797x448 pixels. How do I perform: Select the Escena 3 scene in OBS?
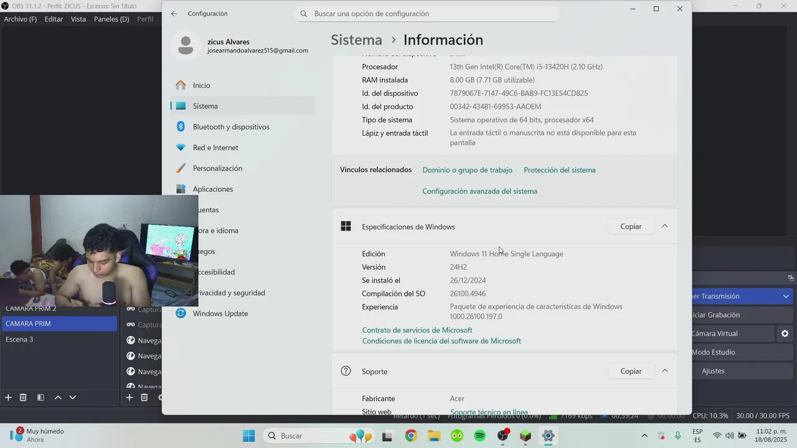coord(59,339)
